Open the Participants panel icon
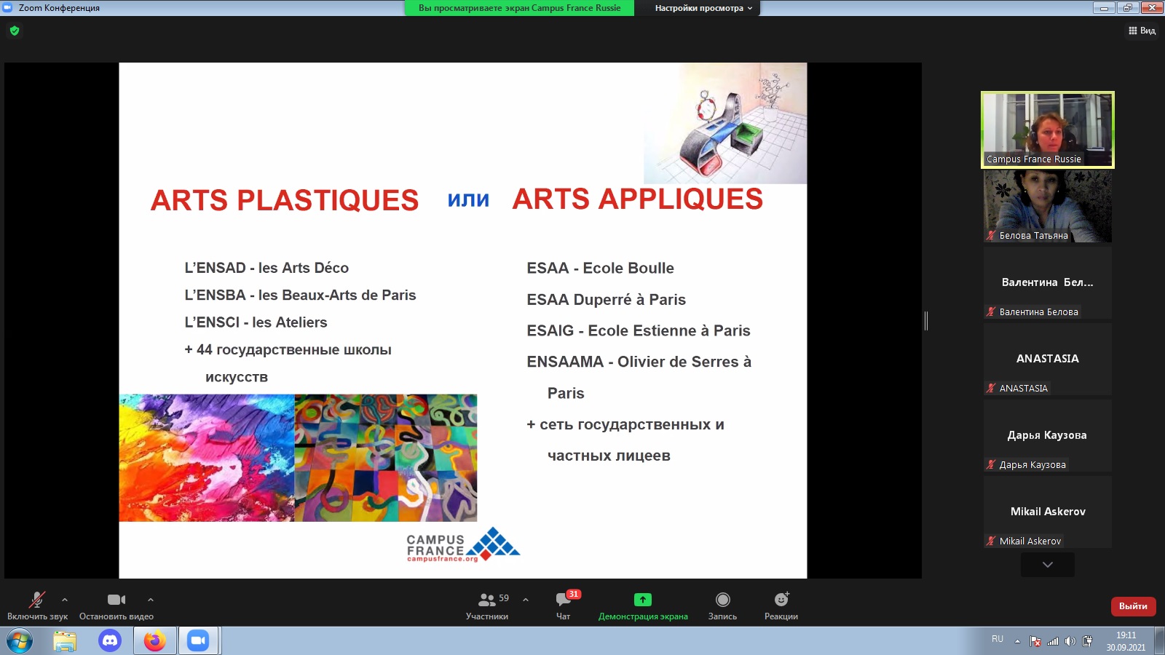 coord(486,600)
